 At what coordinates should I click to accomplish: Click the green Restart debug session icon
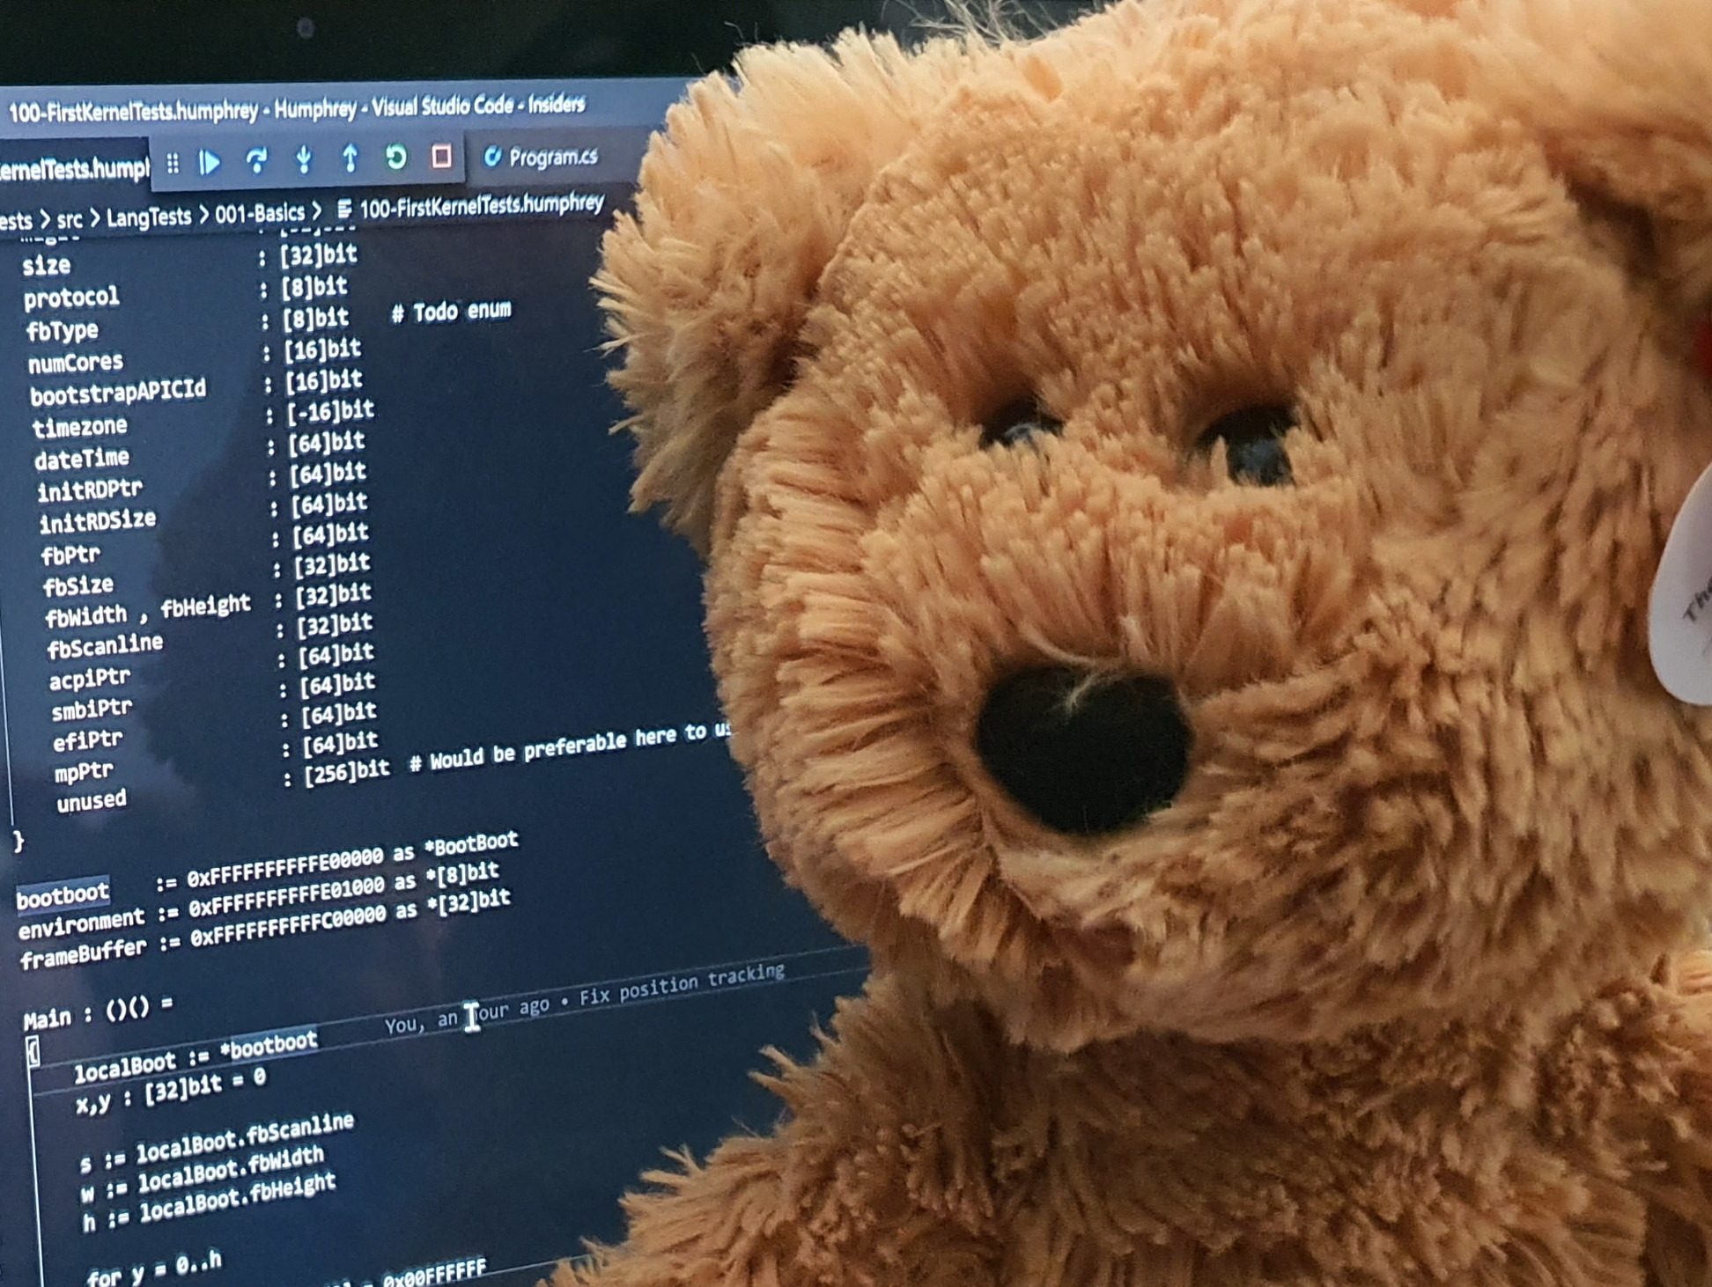click(x=396, y=158)
